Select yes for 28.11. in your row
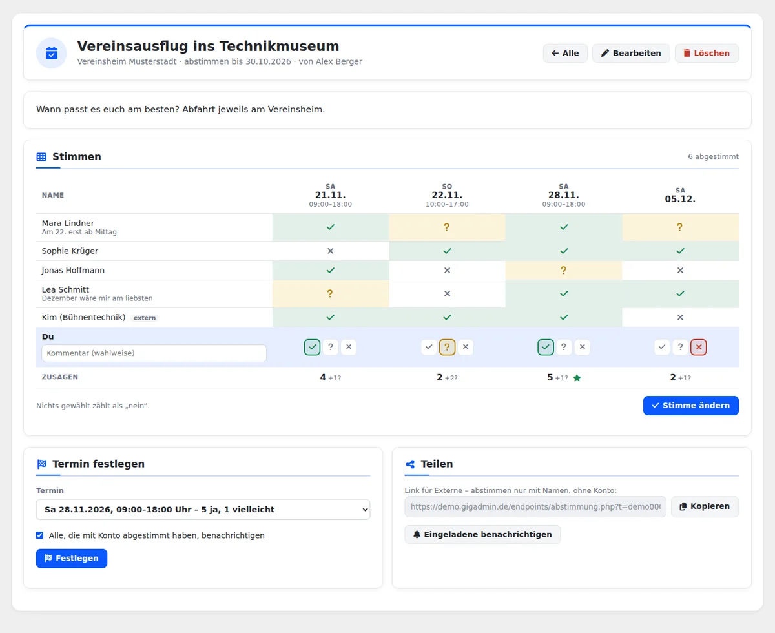The image size is (775, 633). pos(546,347)
